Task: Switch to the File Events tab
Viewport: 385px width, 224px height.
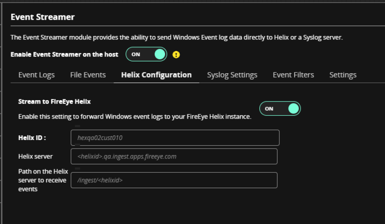Action: click(88, 75)
